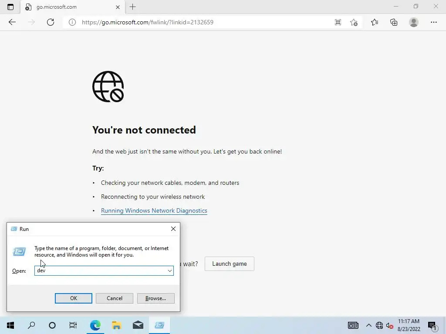Open a new browser tab
446x334 pixels.
tap(132, 7)
